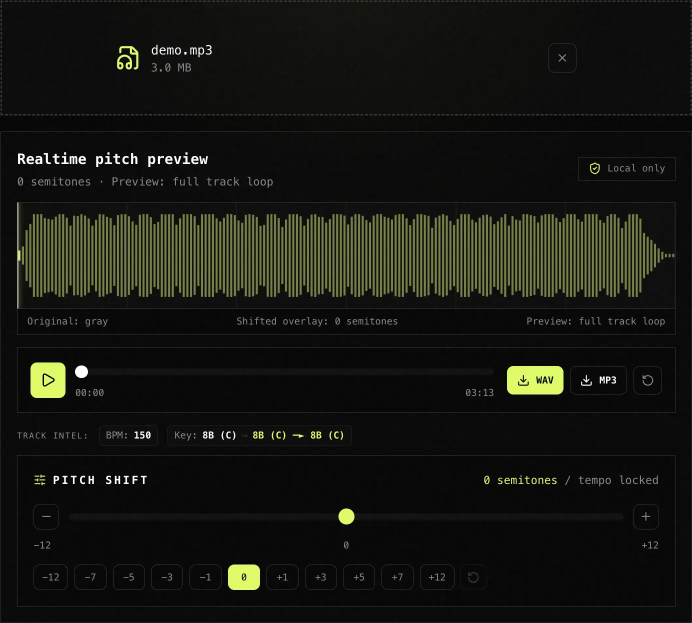Click the 'Shifted overlay: 0 semitones' label
The height and width of the screenshot is (623, 692).
coord(317,321)
